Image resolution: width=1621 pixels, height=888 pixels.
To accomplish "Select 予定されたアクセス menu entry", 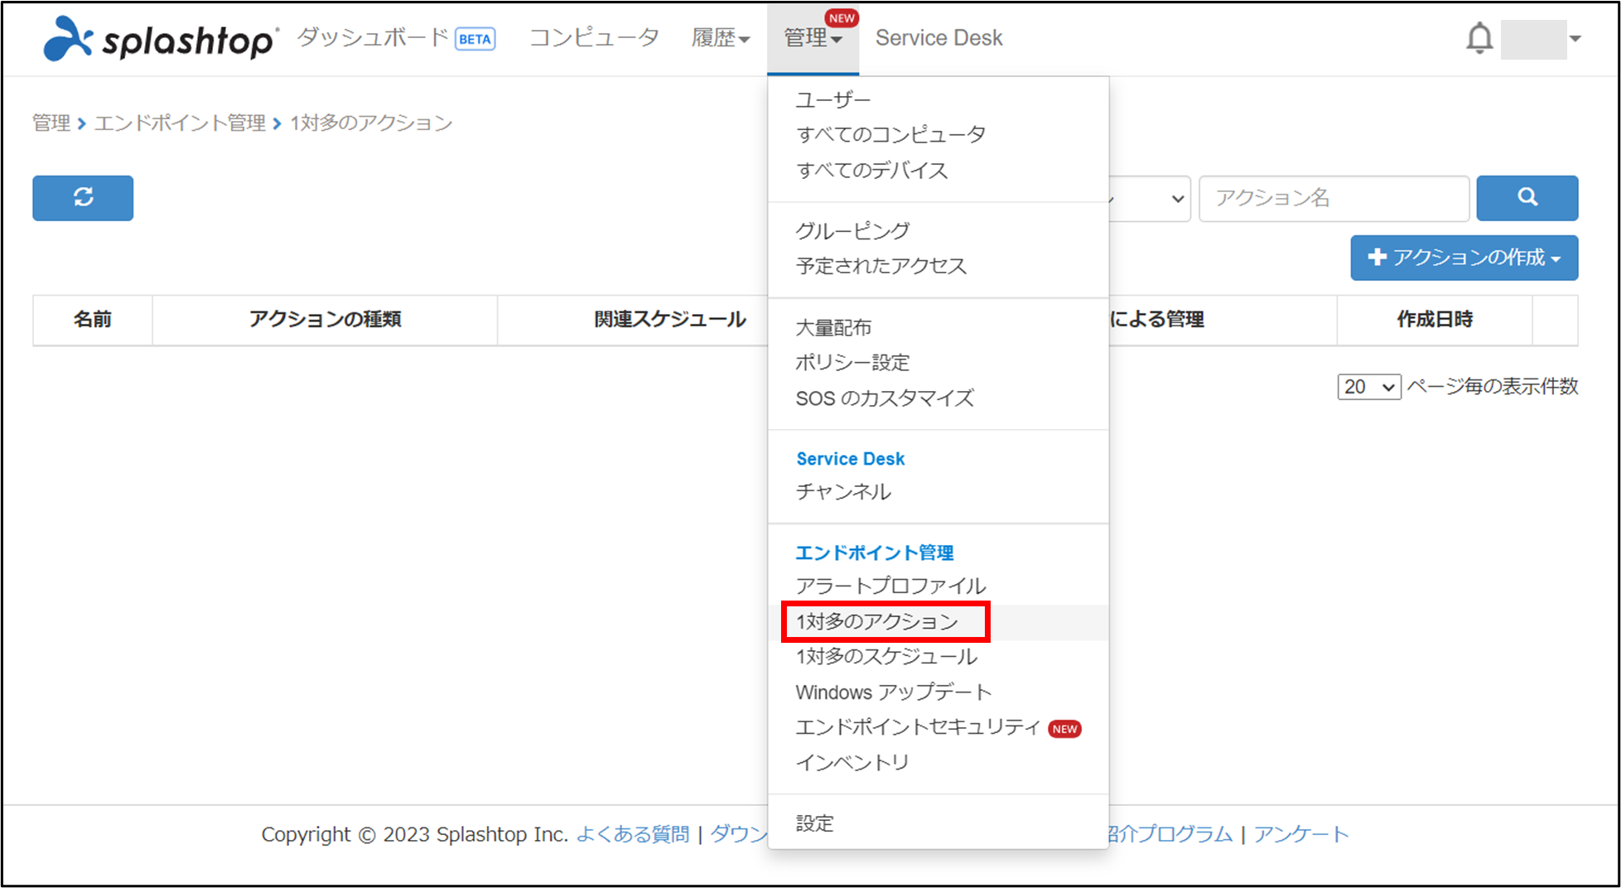I will (880, 266).
